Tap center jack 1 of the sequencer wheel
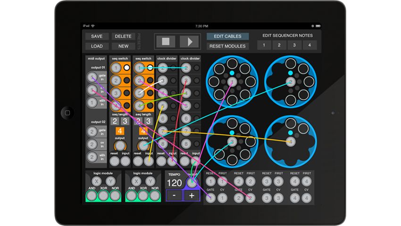This screenshot has width=401, height=226. (x=232, y=82)
